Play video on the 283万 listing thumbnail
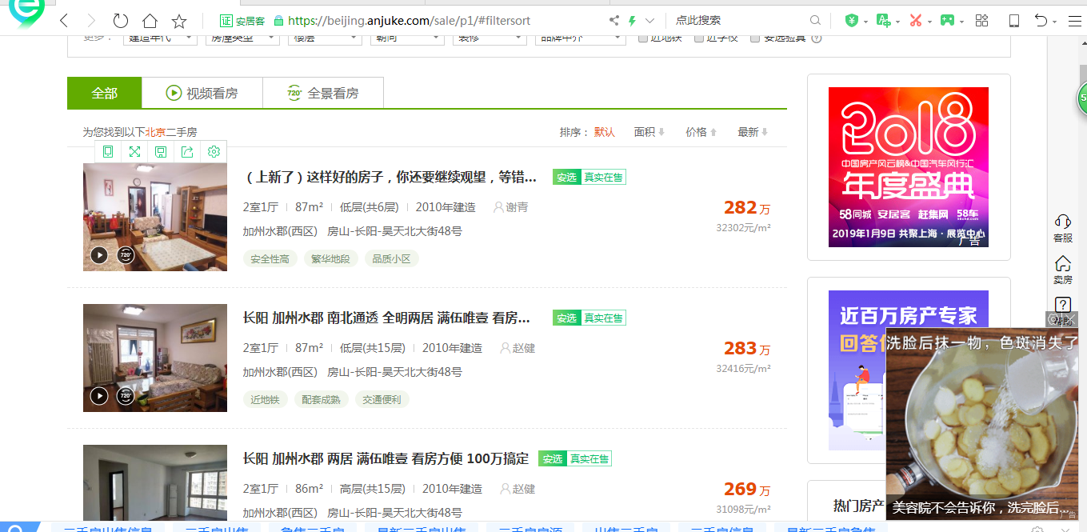 point(99,396)
